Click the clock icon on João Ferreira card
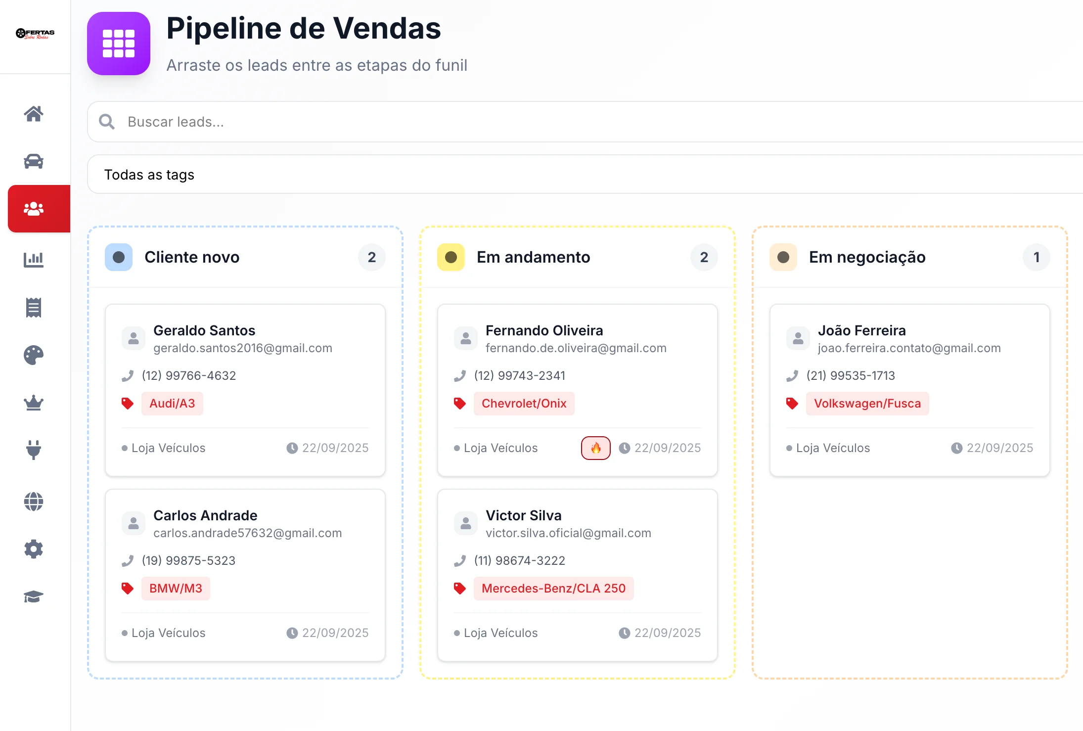 pyautogui.click(x=957, y=448)
